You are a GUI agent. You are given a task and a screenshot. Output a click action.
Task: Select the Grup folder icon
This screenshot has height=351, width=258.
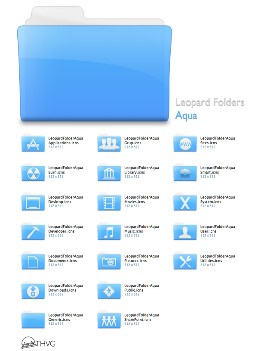(x=109, y=143)
